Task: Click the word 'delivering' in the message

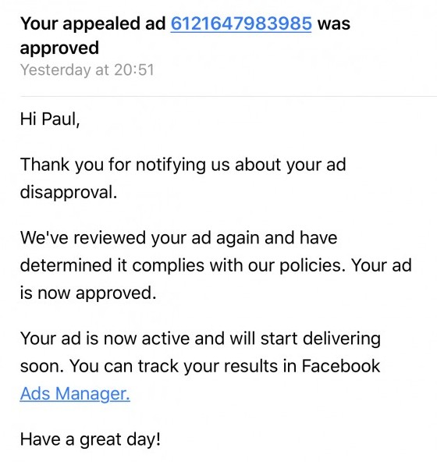Action: [342, 338]
